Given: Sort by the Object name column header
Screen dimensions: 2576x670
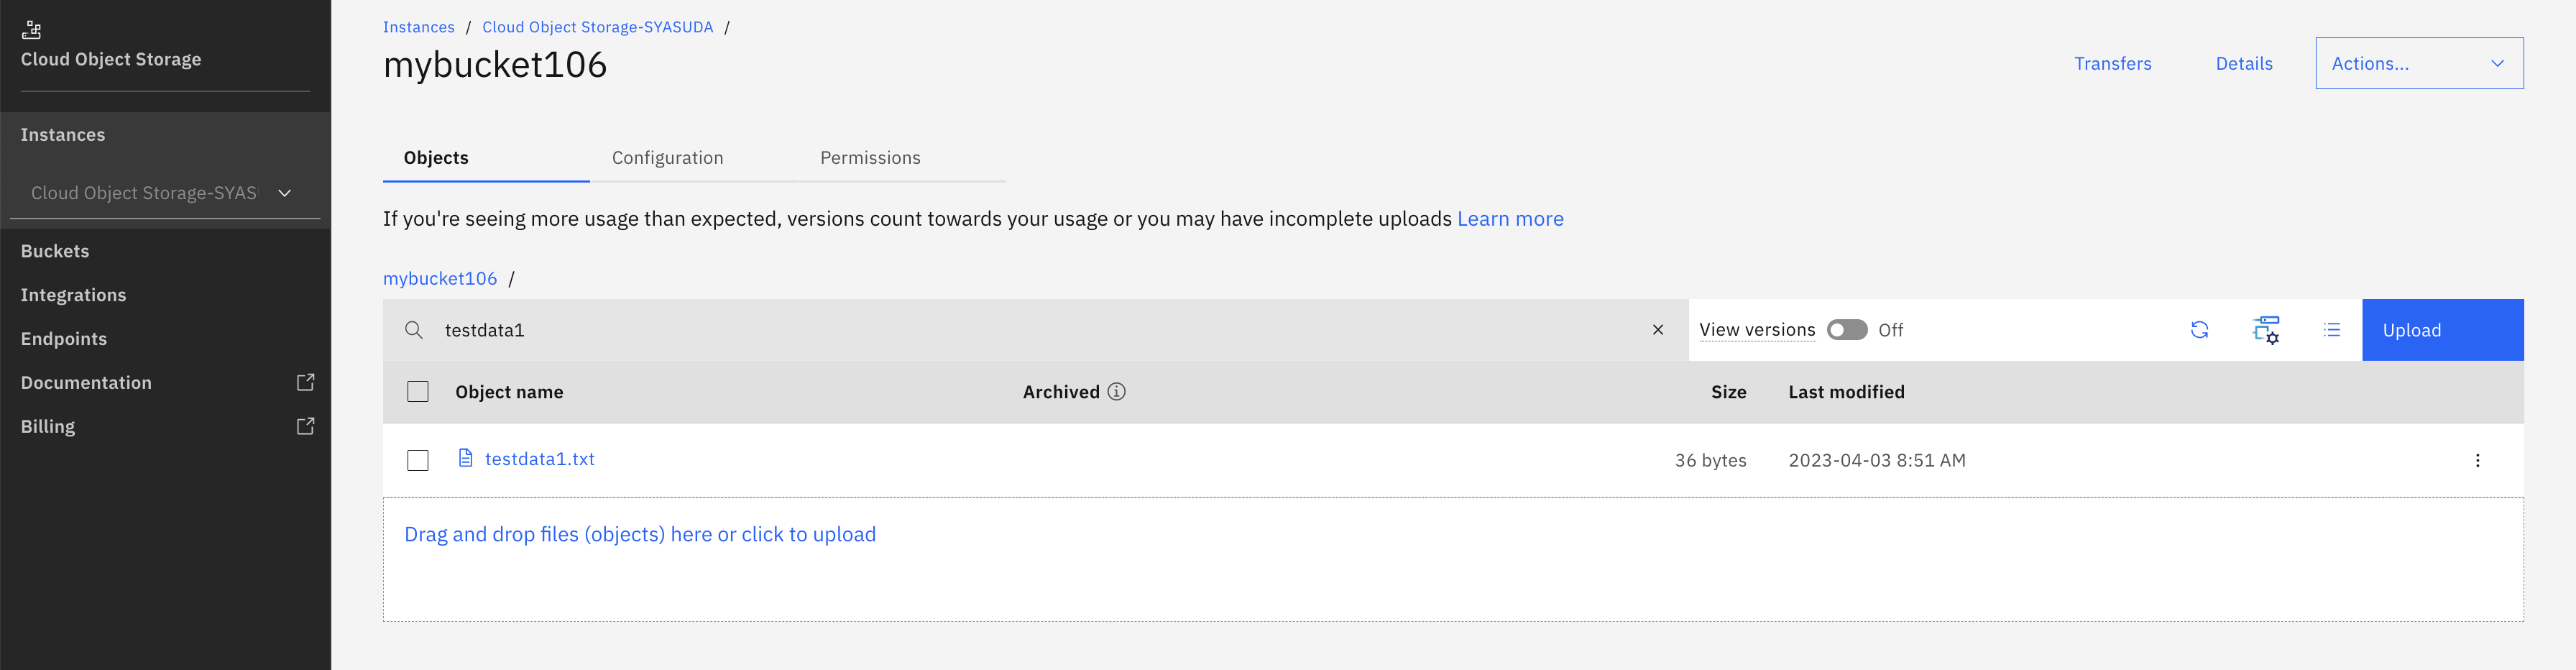Looking at the screenshot, I should coord(509,392).
